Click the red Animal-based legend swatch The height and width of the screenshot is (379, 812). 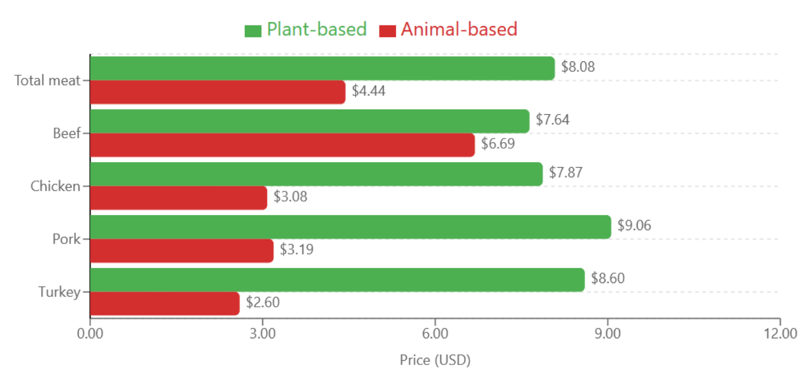tap(387, 30)
